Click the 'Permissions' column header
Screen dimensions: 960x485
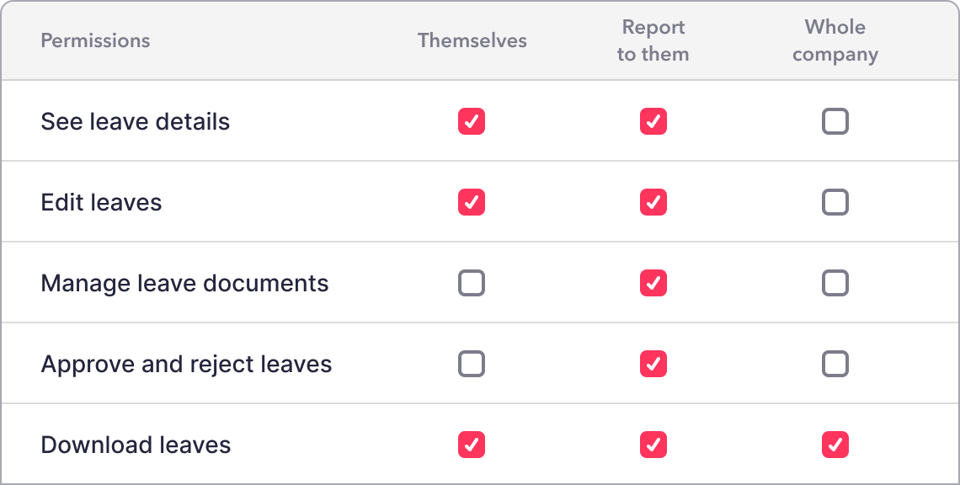95,40
